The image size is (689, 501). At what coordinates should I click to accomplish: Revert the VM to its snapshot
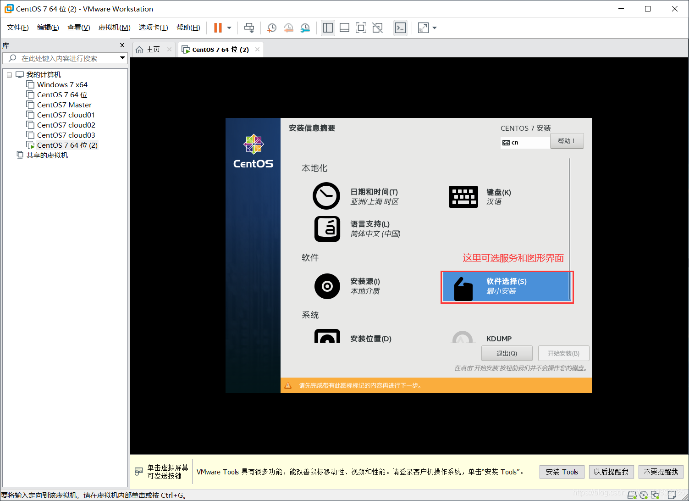pyautogui.click(x=288, y=28)
